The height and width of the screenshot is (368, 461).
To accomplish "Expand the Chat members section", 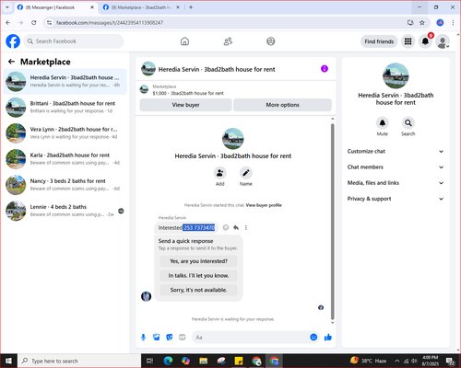I will [x=396, y=167].
